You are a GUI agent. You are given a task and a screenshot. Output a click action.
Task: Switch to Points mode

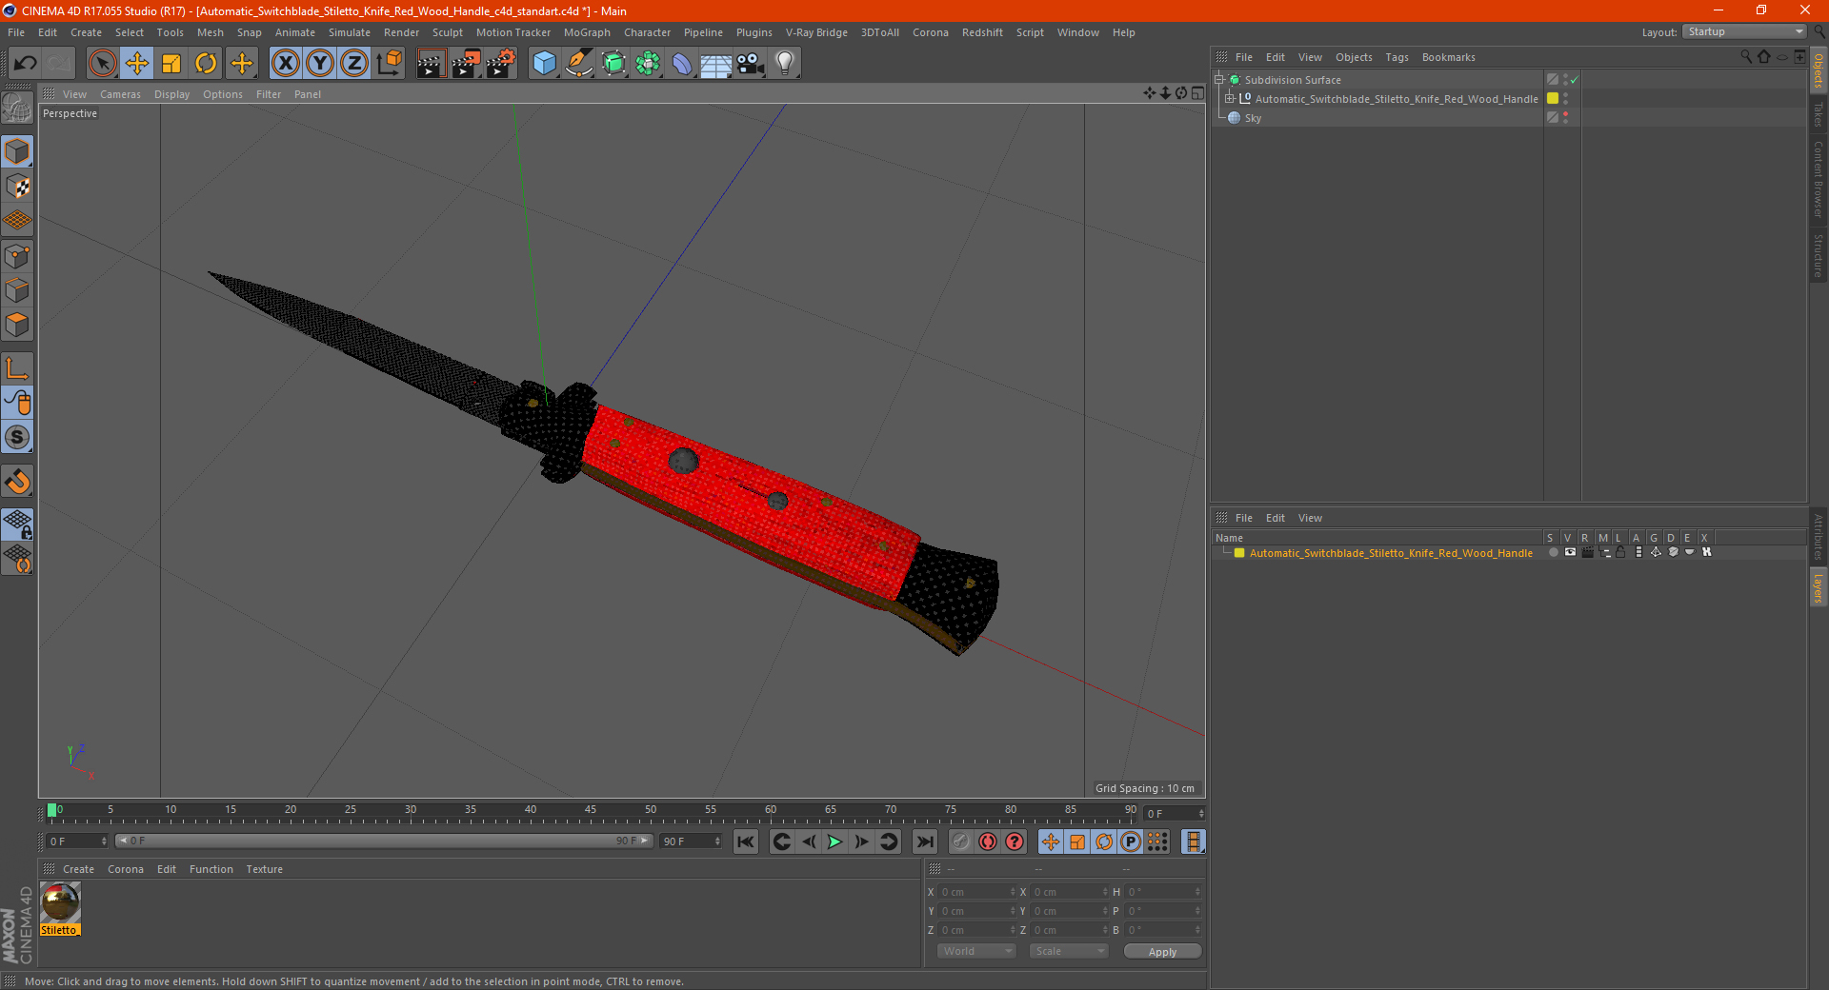[17, 256]
